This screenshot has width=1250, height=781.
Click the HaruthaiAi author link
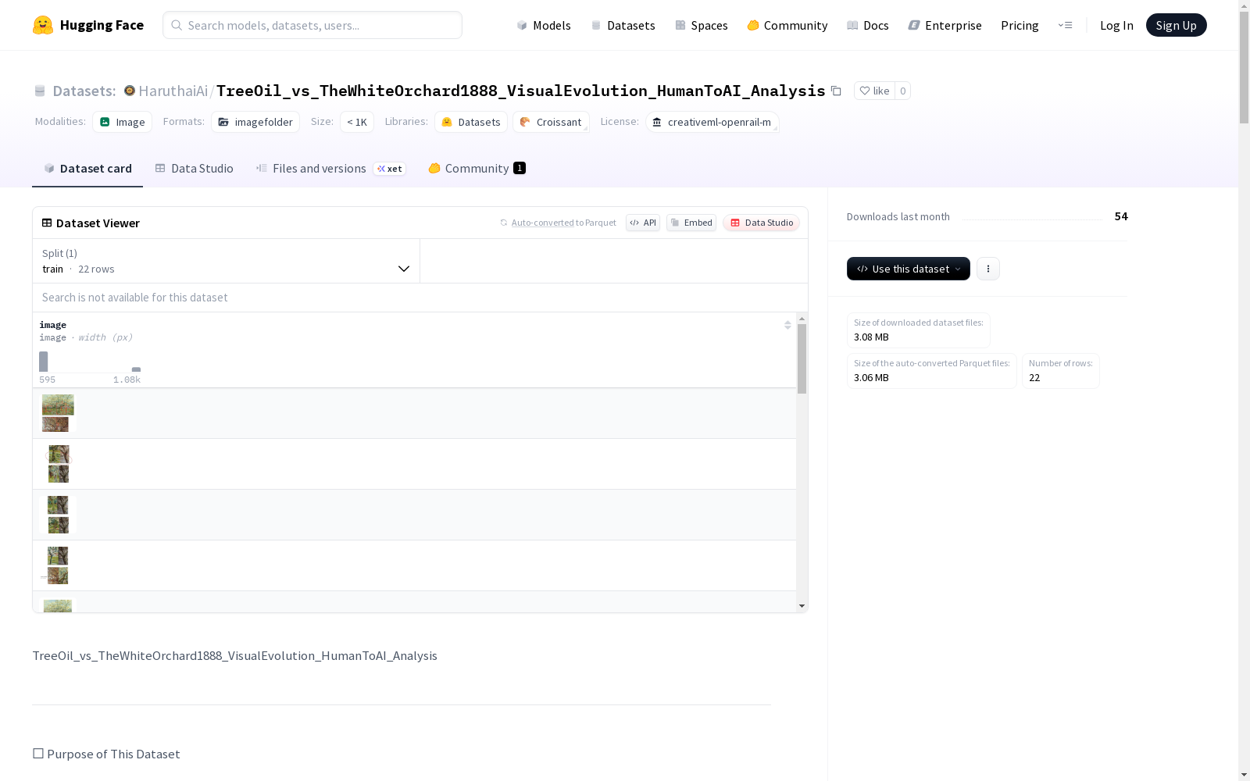tap(173, 91)
